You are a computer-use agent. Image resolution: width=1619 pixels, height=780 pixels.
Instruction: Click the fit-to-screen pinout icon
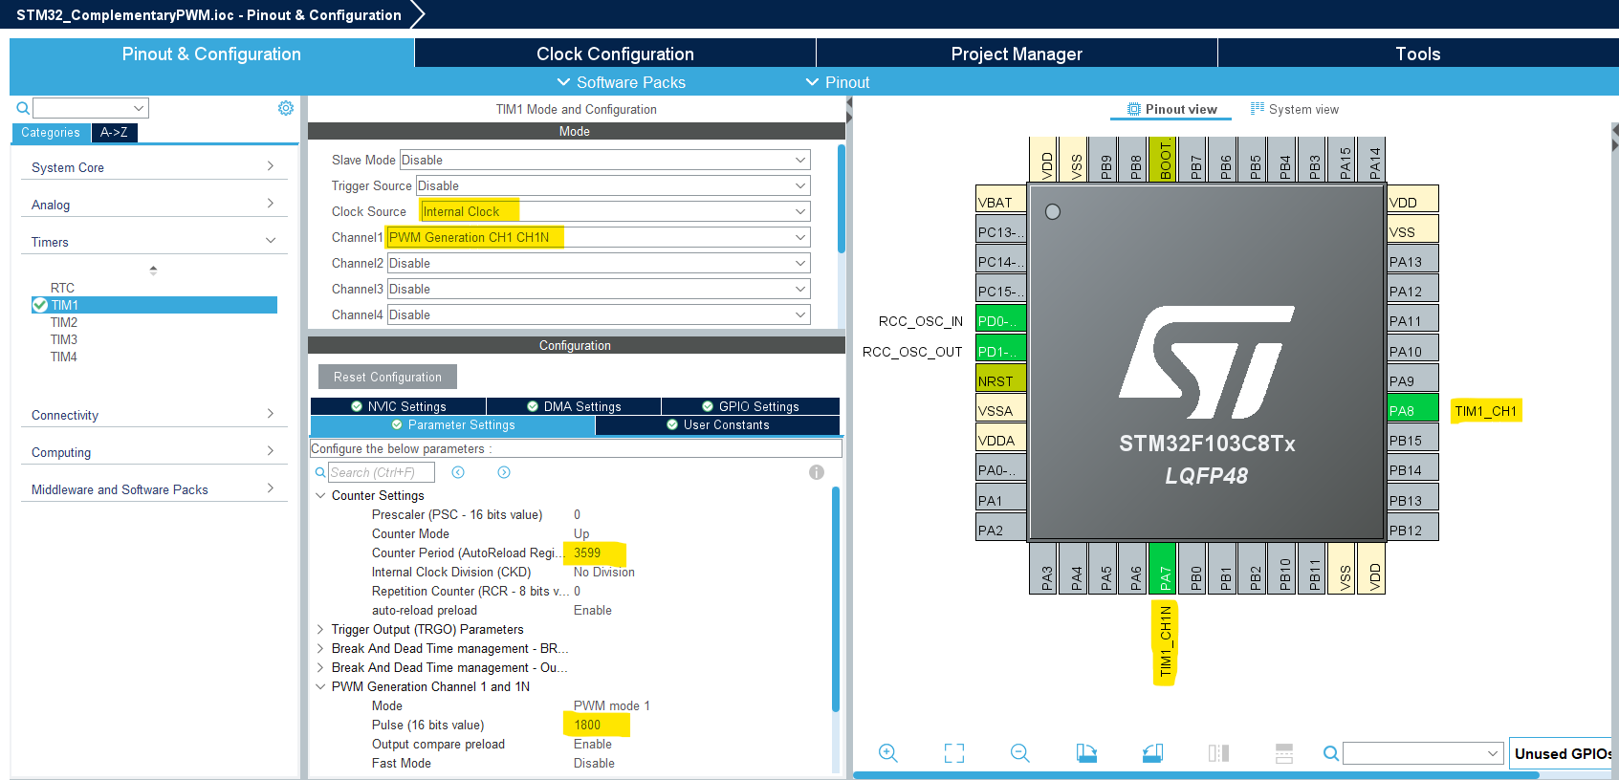point(953,753)
